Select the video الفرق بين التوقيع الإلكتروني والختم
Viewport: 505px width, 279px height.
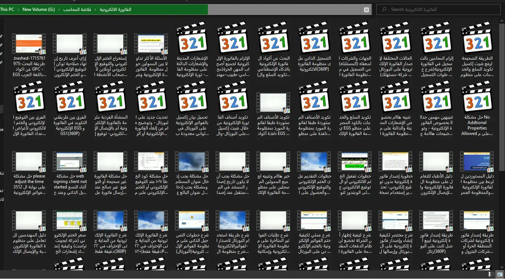[x=29, y=109]
